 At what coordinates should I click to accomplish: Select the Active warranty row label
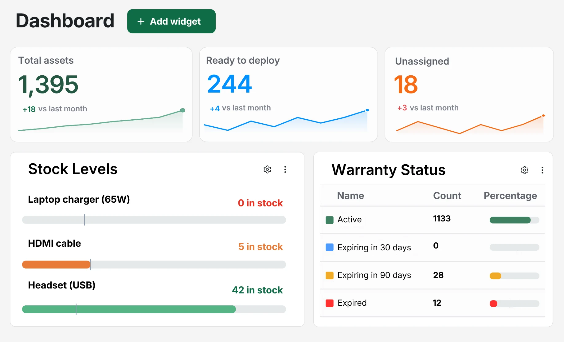pos(350,220)
